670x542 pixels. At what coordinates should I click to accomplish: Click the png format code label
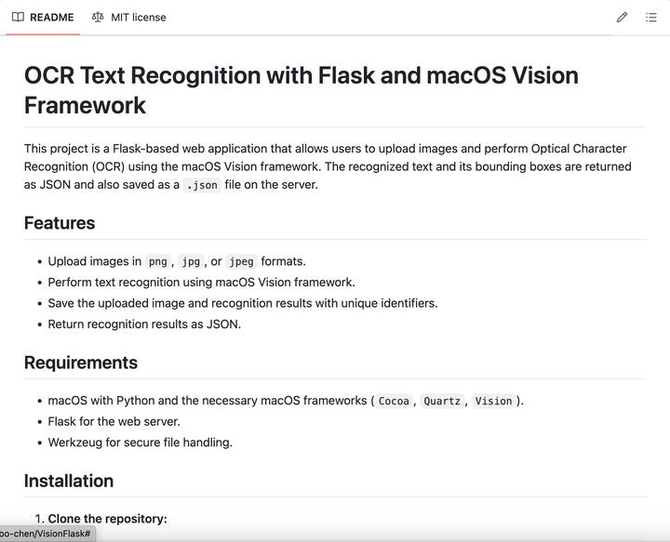157,261
